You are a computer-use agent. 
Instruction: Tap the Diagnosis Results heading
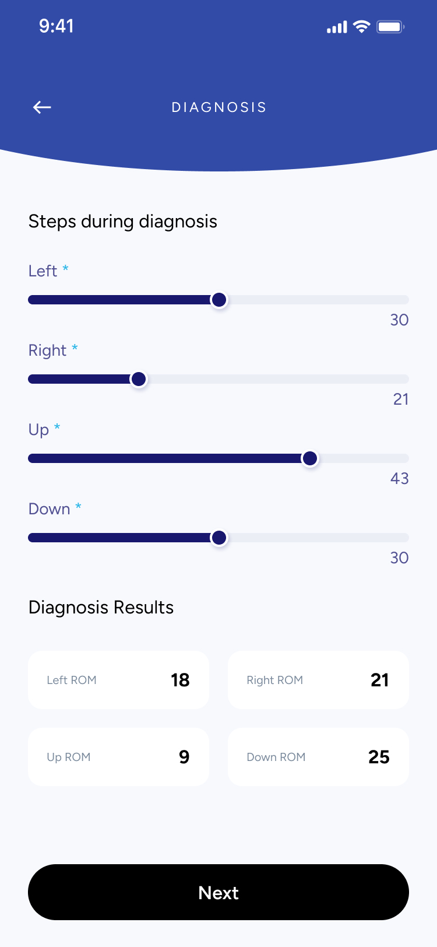(101, 608)
